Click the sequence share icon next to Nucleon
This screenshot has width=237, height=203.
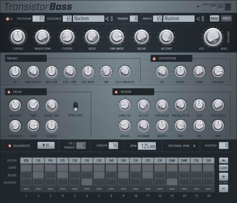pyautogui.click(x=107, y=19)
